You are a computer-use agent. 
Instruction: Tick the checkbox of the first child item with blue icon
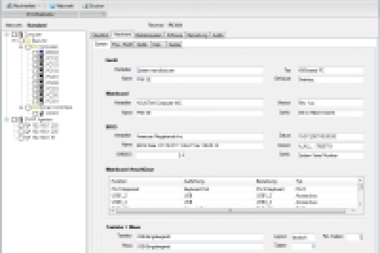click(35, 52)
